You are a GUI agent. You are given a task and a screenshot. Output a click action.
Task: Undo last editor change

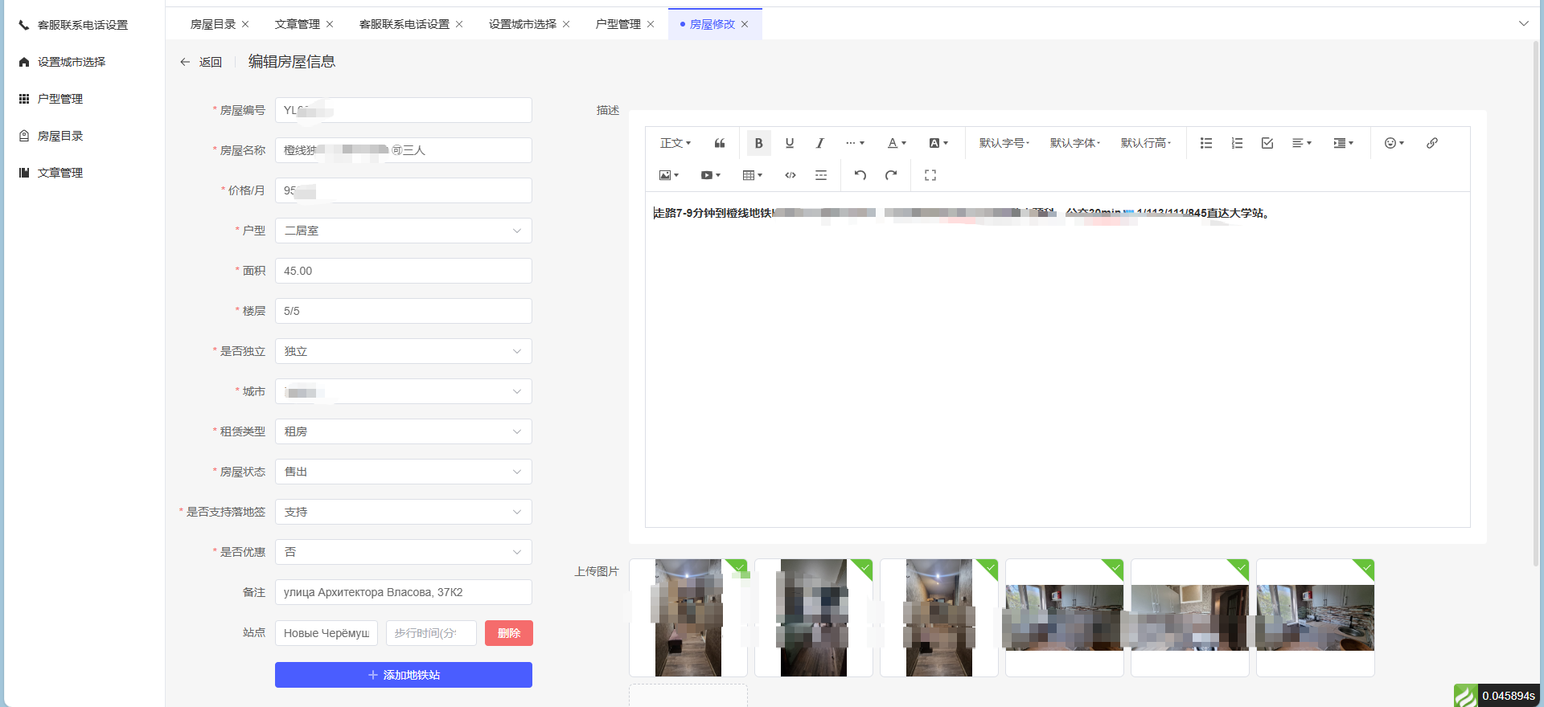[860, 175]
